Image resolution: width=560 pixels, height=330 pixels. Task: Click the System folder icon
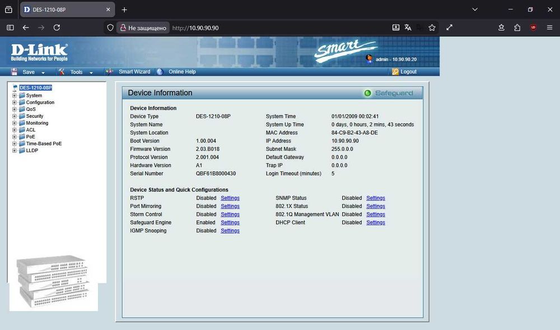click(22, 95)
